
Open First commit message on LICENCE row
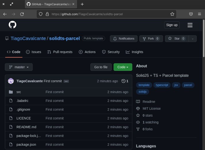(55, 118)
